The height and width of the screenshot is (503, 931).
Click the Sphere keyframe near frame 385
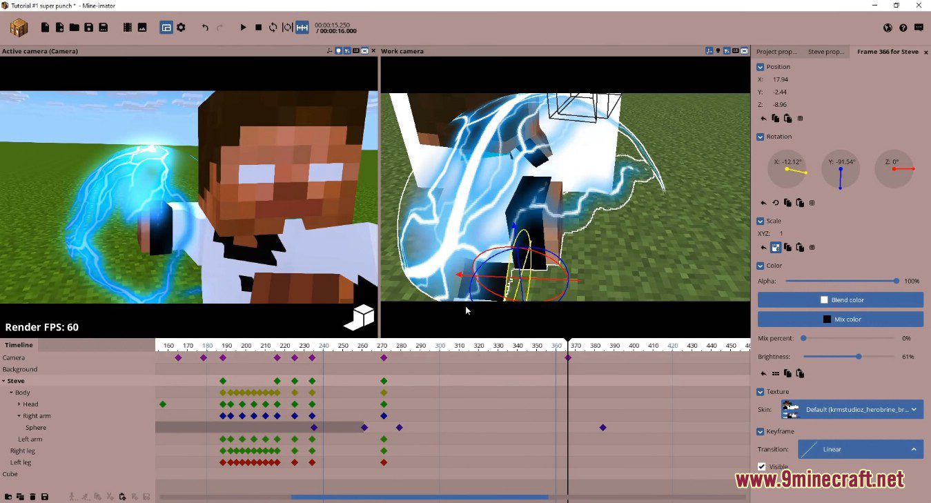point(603,428)
